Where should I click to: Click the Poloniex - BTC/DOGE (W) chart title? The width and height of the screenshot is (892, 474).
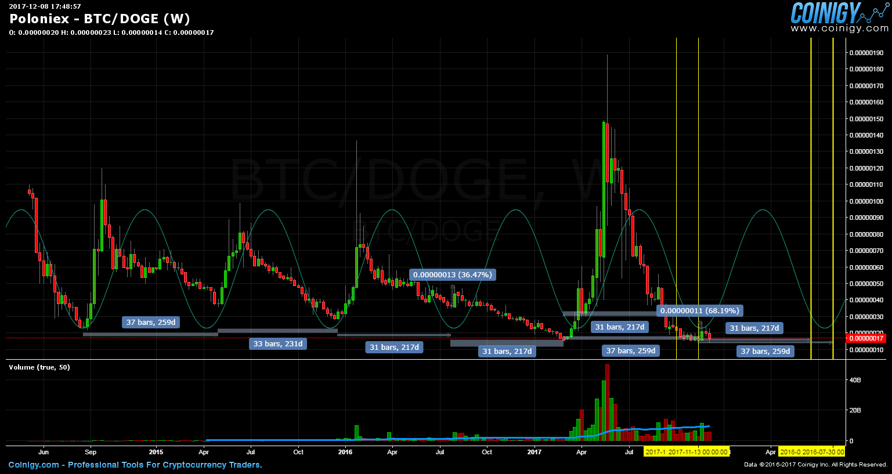(x=100, y=19)
